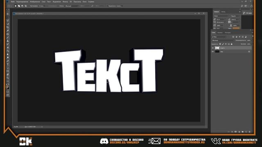Click the share icon at top right
The image size is (262, 147).
(x=251, y=6)
